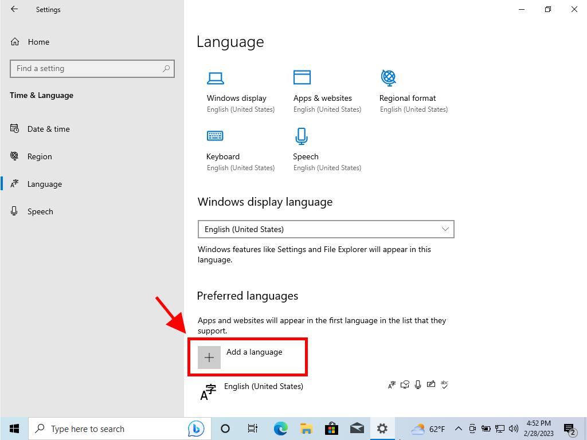Click the back arrow in Settings
The height and width of the screenshot is (440, 587).
14,9
